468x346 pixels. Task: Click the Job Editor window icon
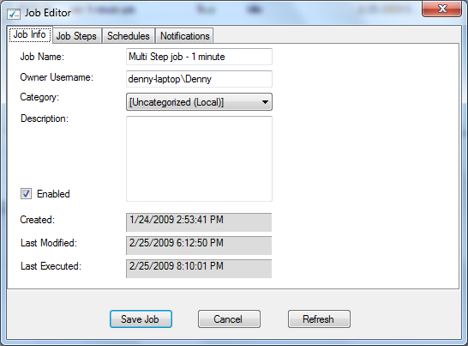(14, 14)
